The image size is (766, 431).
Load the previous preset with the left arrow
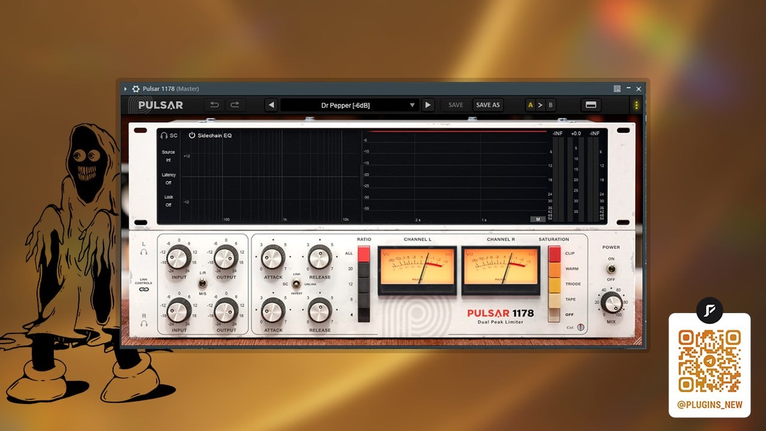pyautogui.click(x=271, y=105)
